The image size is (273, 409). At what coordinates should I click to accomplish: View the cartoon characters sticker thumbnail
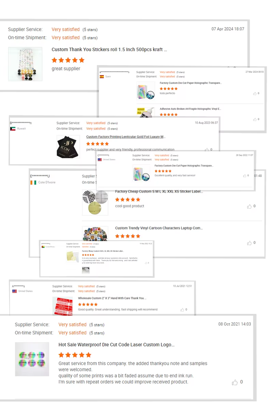click(95, 233)
